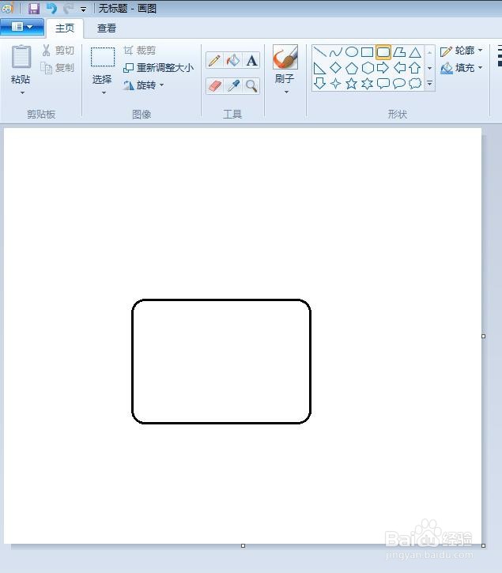
Task: Choose the Cloud callout shape
Action: coord(415,83)
